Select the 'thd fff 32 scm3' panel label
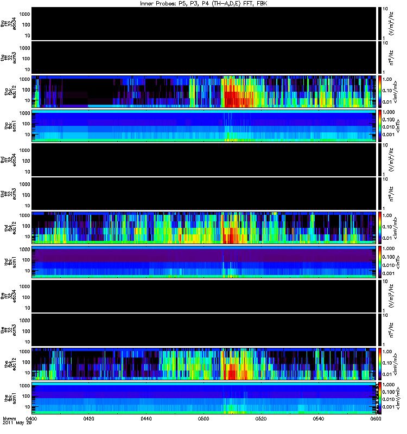This screenshot has width=407, height=434. [x=8, y=194]
